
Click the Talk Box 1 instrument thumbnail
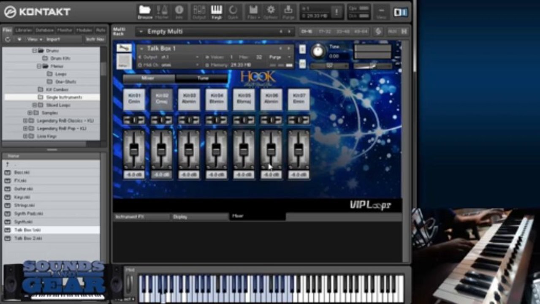point(124,61)
